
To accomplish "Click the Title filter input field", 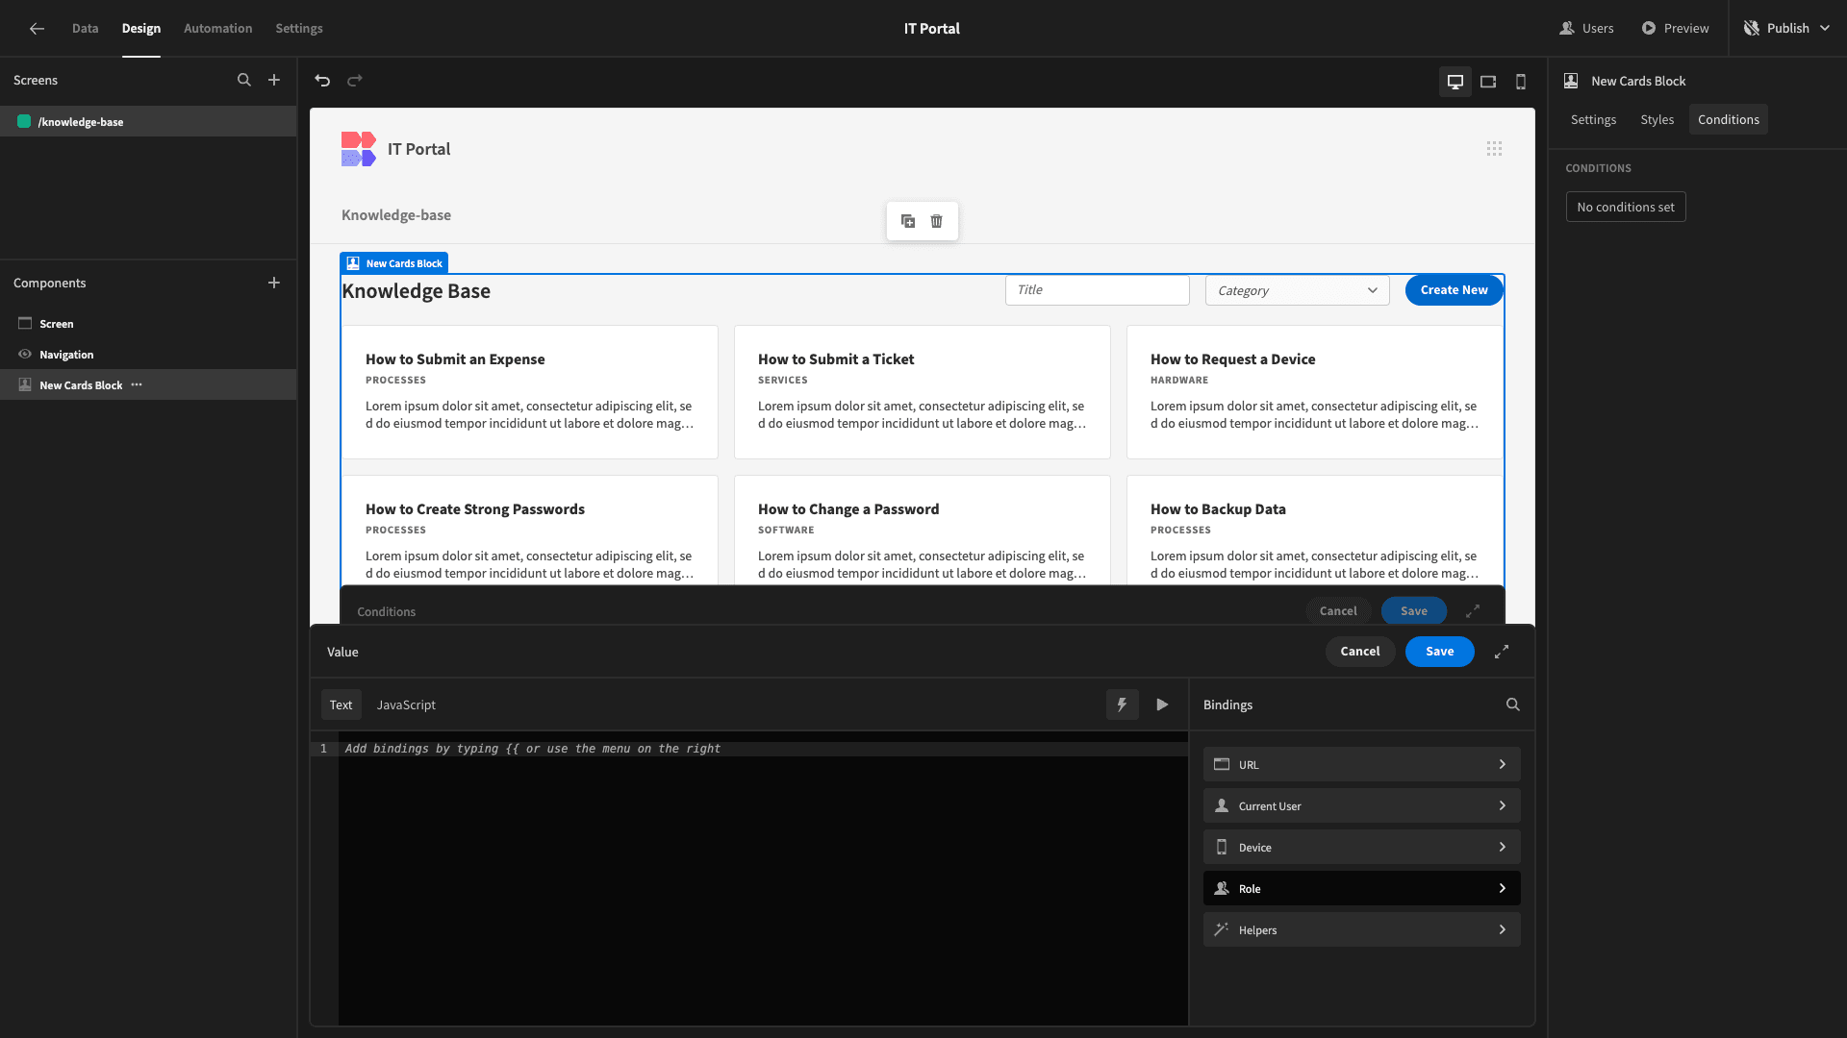I will (x=1097, y=290).
